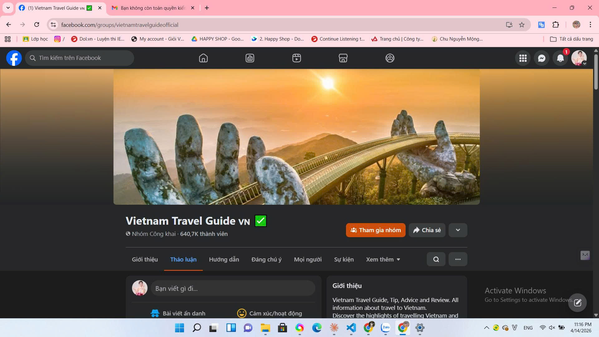The width and height of the screenshot is (599, 337).
Task: Open Windows Start menu
Action: tap(179, 328)
